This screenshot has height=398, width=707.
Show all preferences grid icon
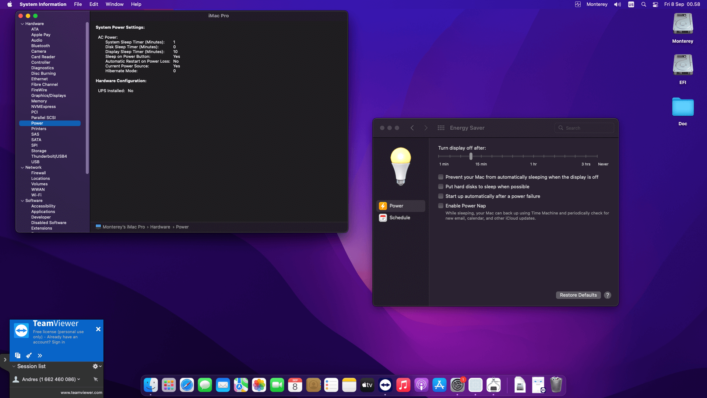tap(441, 128)
